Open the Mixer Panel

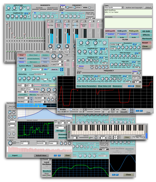34,55
